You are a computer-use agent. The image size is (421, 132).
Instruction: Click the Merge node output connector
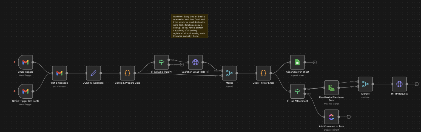pos(237,73)
